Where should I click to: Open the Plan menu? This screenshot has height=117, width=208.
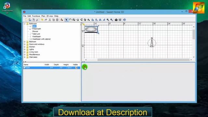point(43,16)
